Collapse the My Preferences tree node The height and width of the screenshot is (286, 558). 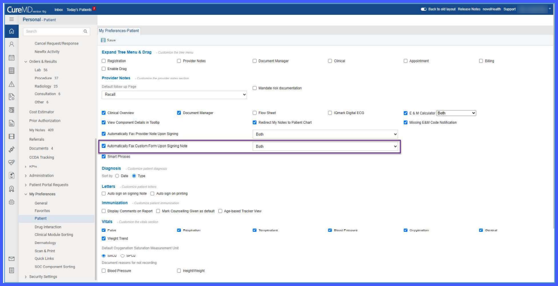click(x=26, y=194)
